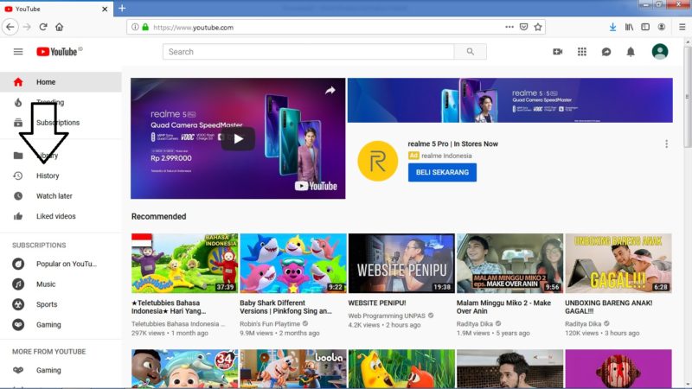Open the Teletubbies Bahasa Indonesia channel name
This screenshot has height=389, width=692.
178,323
